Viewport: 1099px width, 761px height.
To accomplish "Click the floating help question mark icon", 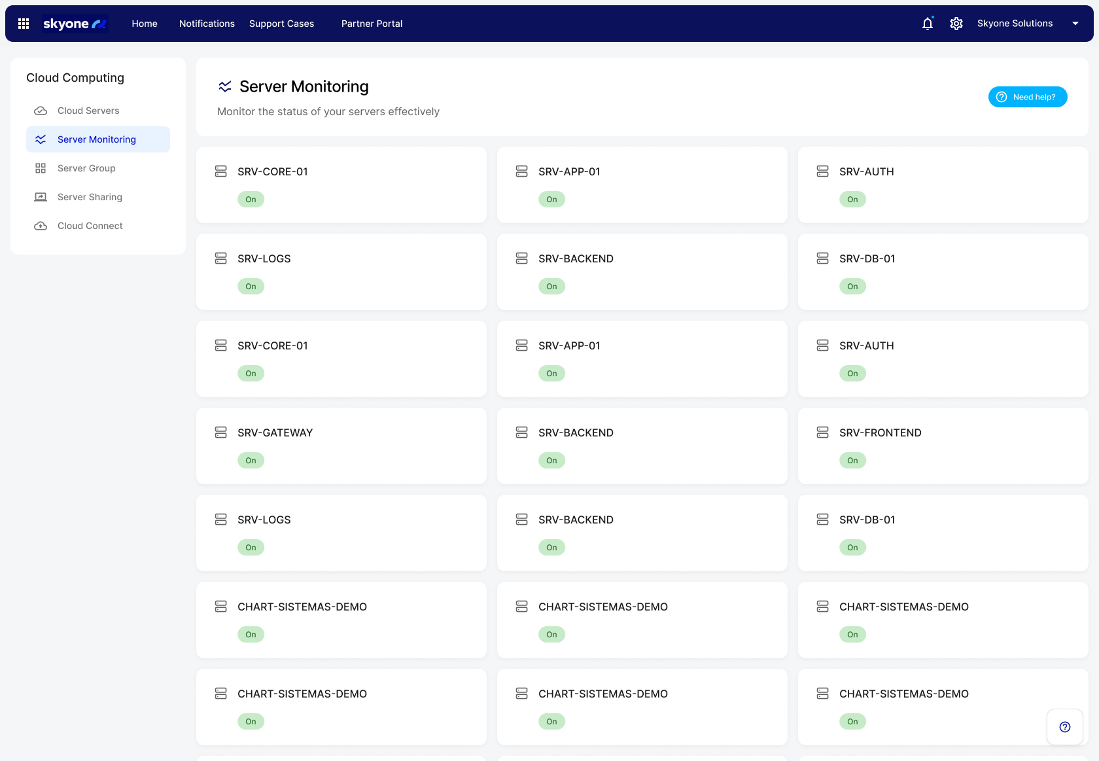I will click(x=1064, y=727).
